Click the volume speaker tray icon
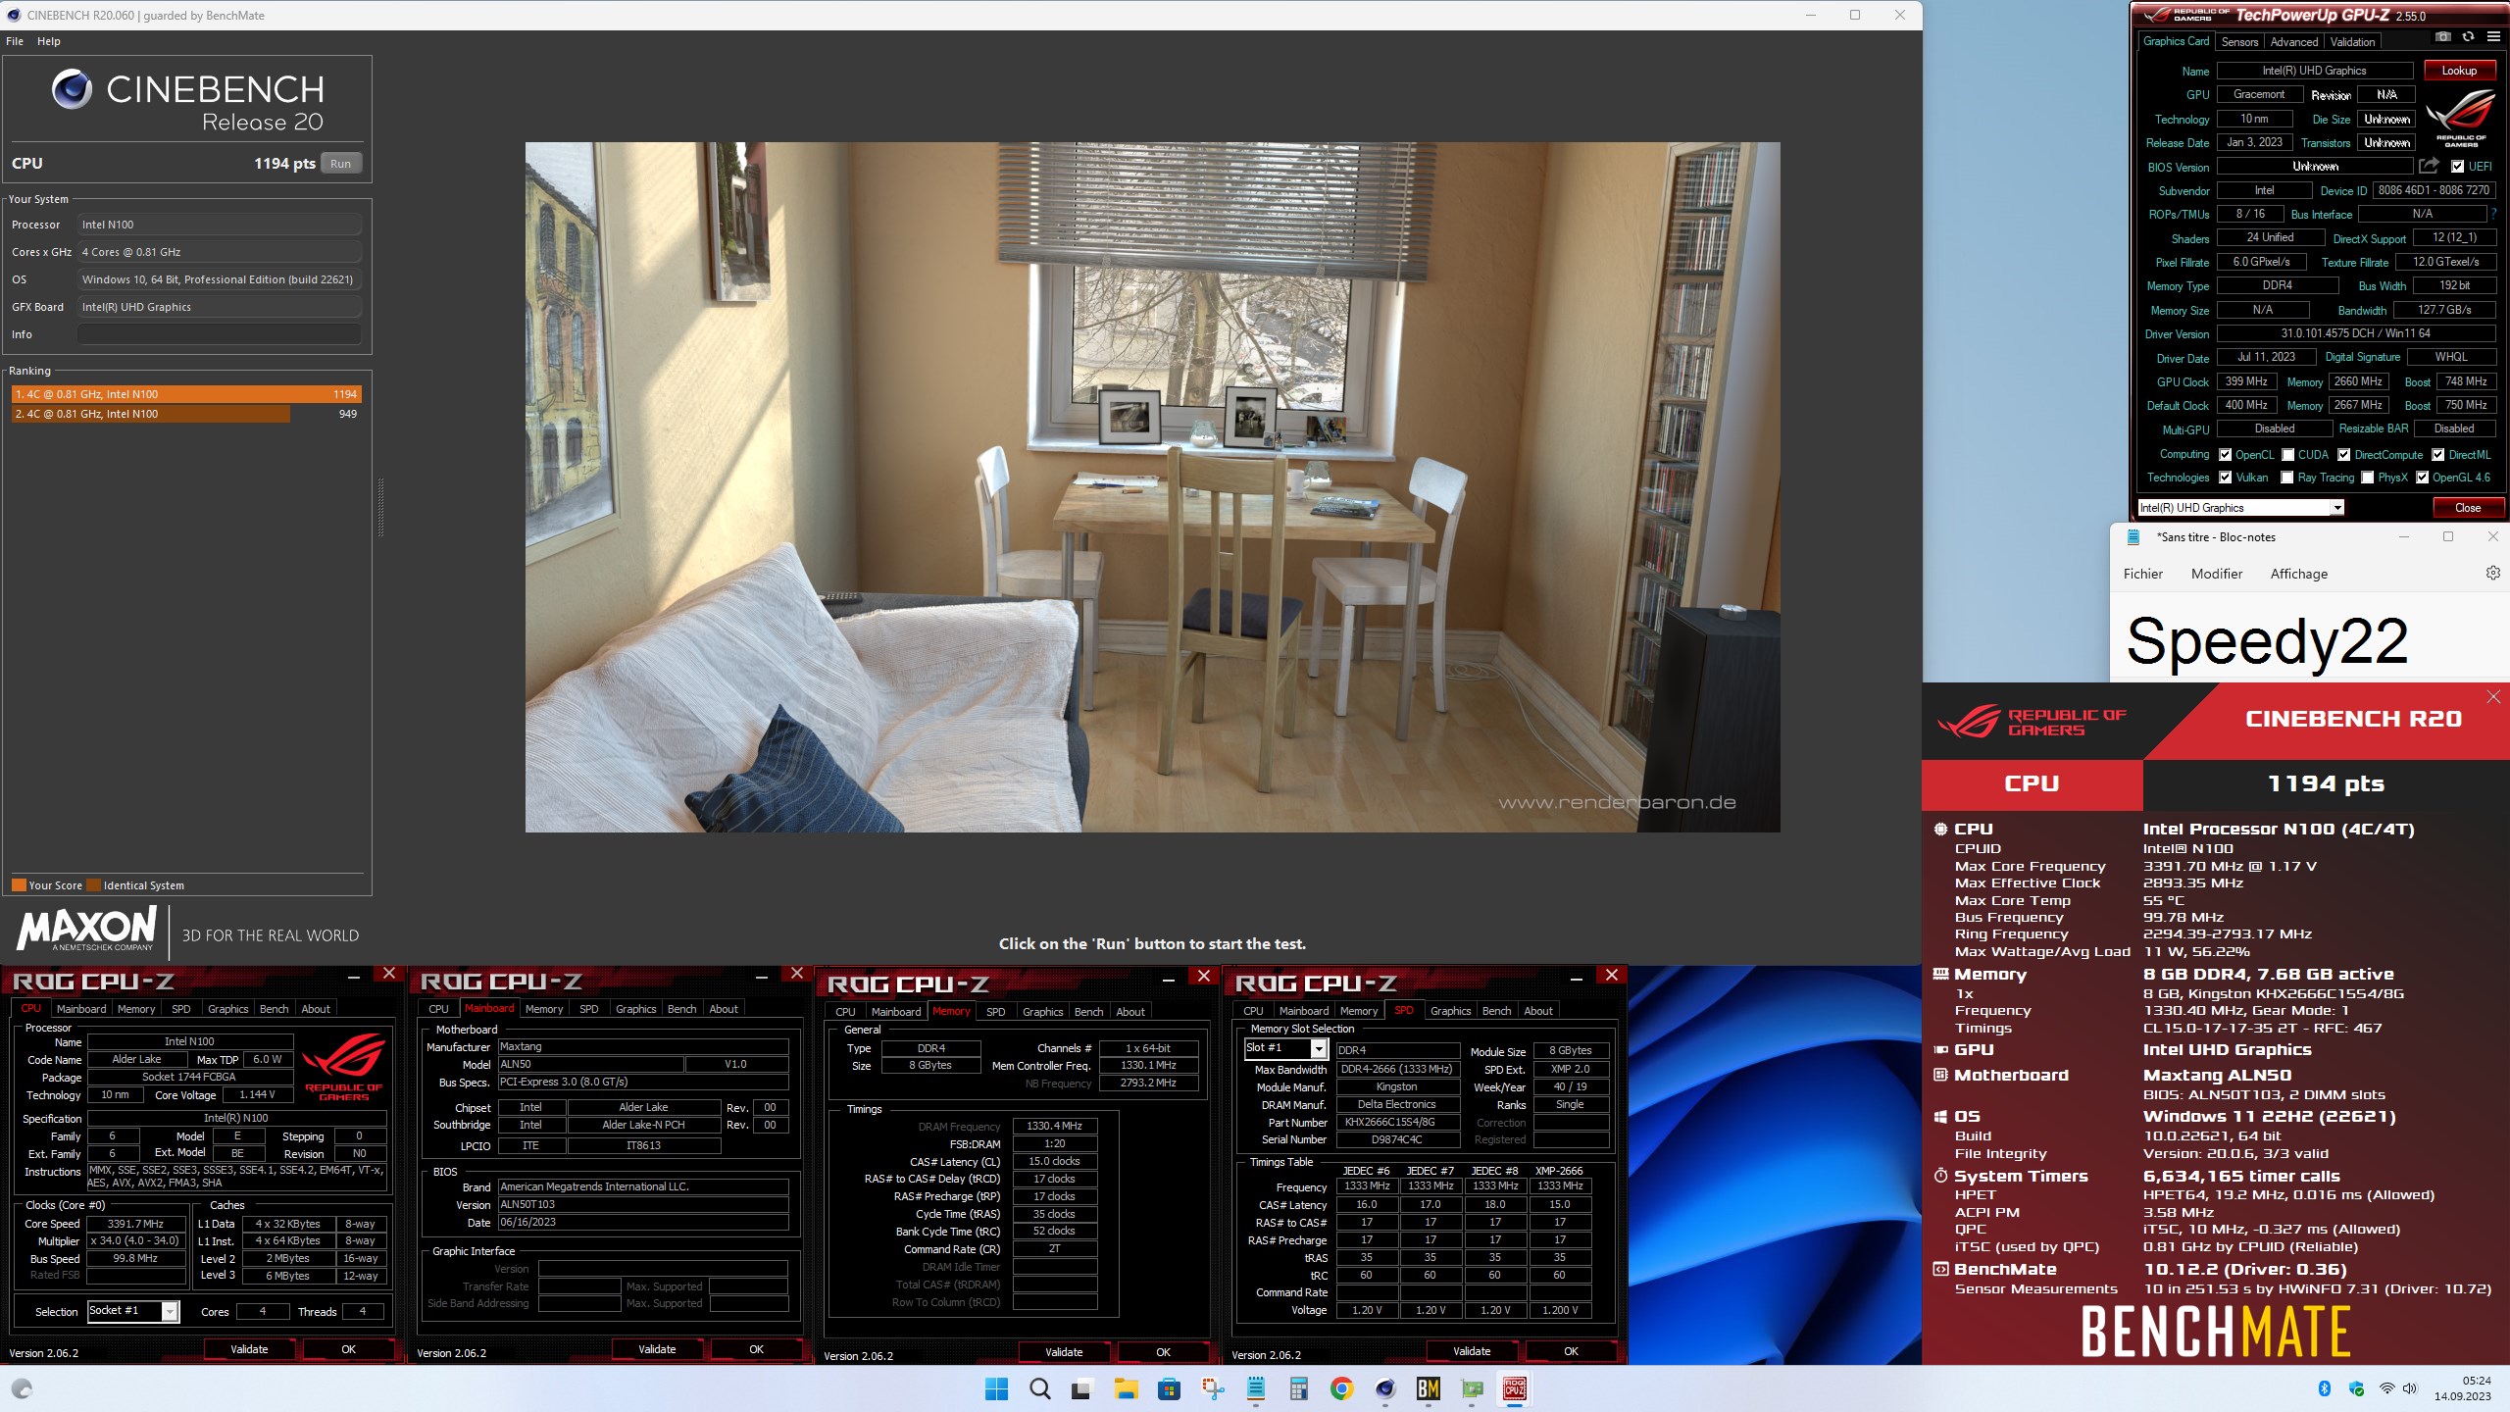Screen dimensions: 2510x1412 pyautogui.click(x=2411, y=1388)
